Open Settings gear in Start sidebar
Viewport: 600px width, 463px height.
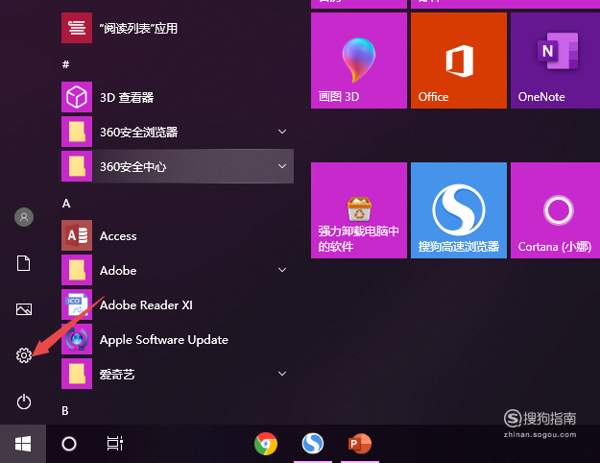click(x=24, y=355)
